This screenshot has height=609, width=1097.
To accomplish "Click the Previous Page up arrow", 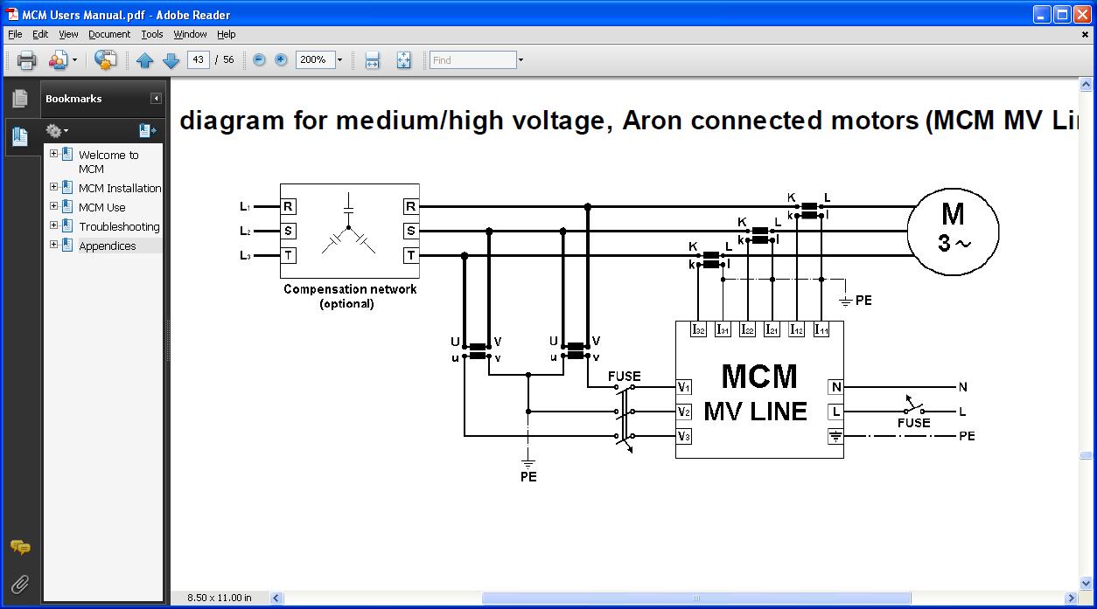I will 145,60.
